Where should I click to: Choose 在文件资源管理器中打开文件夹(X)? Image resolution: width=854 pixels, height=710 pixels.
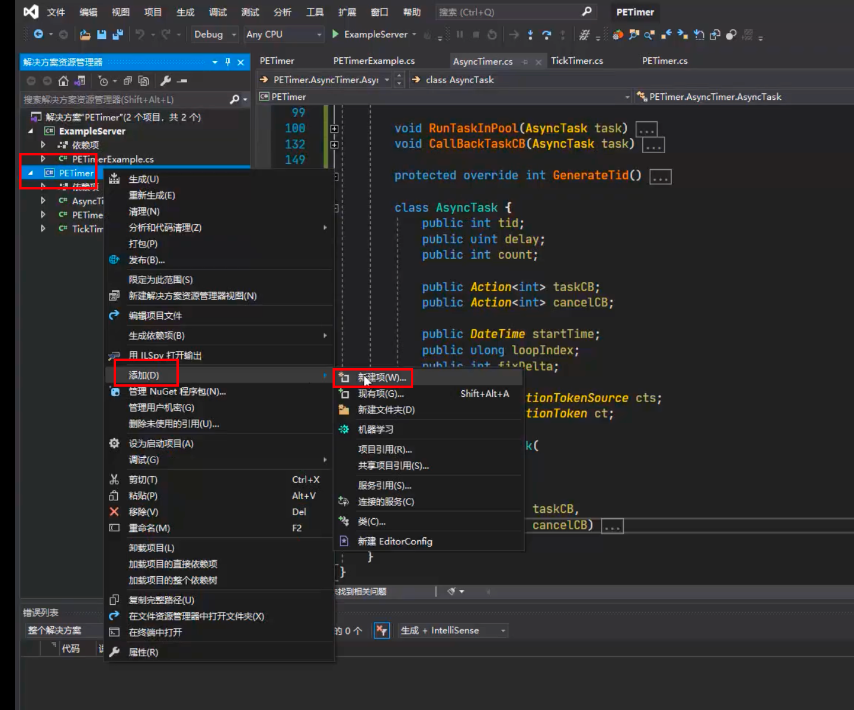(219, 616)
